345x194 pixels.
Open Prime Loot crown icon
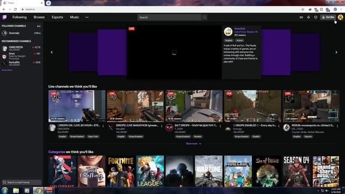(x=301, y=17)
